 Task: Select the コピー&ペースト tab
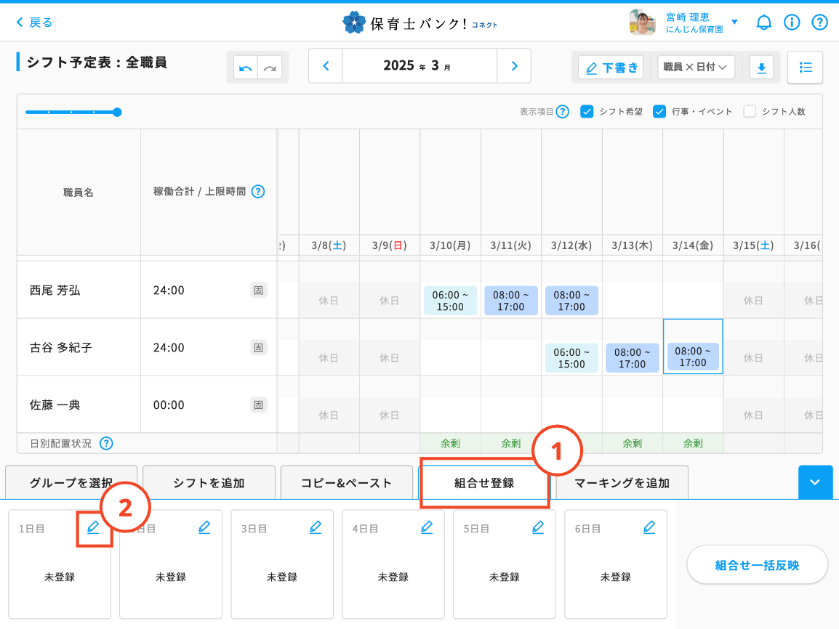point(346,483)
